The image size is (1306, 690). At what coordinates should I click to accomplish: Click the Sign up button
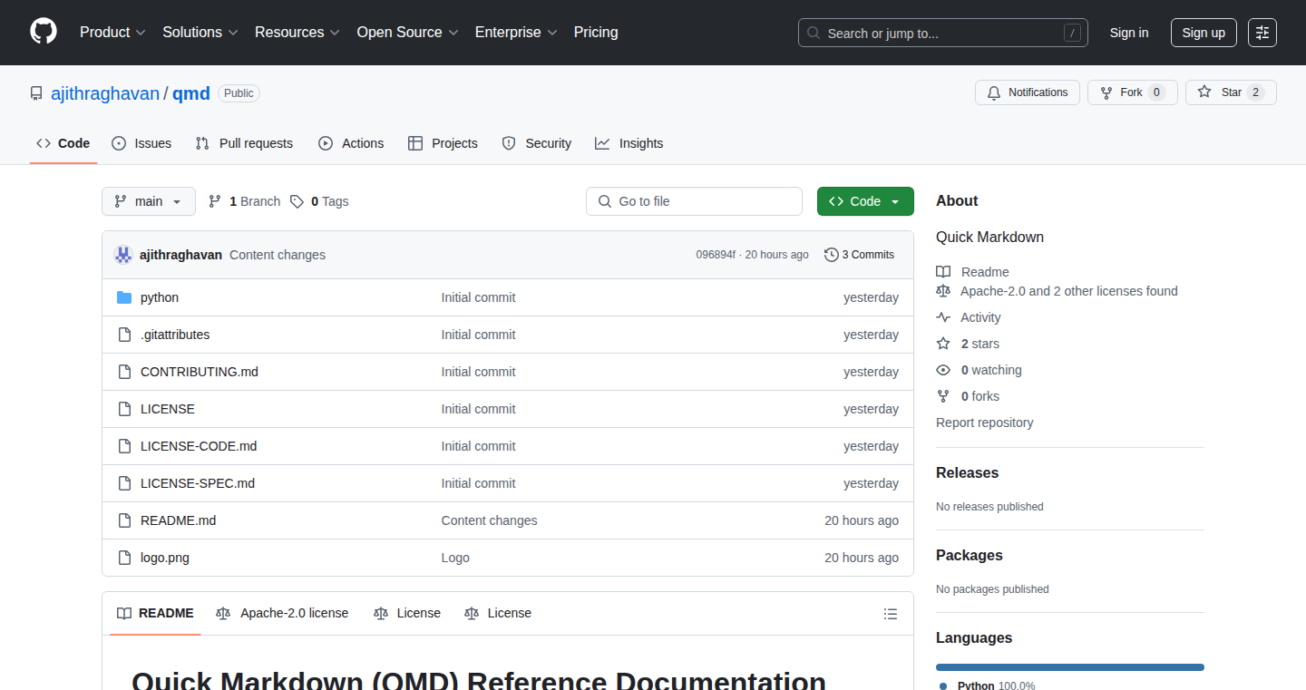pos(1204,33)
